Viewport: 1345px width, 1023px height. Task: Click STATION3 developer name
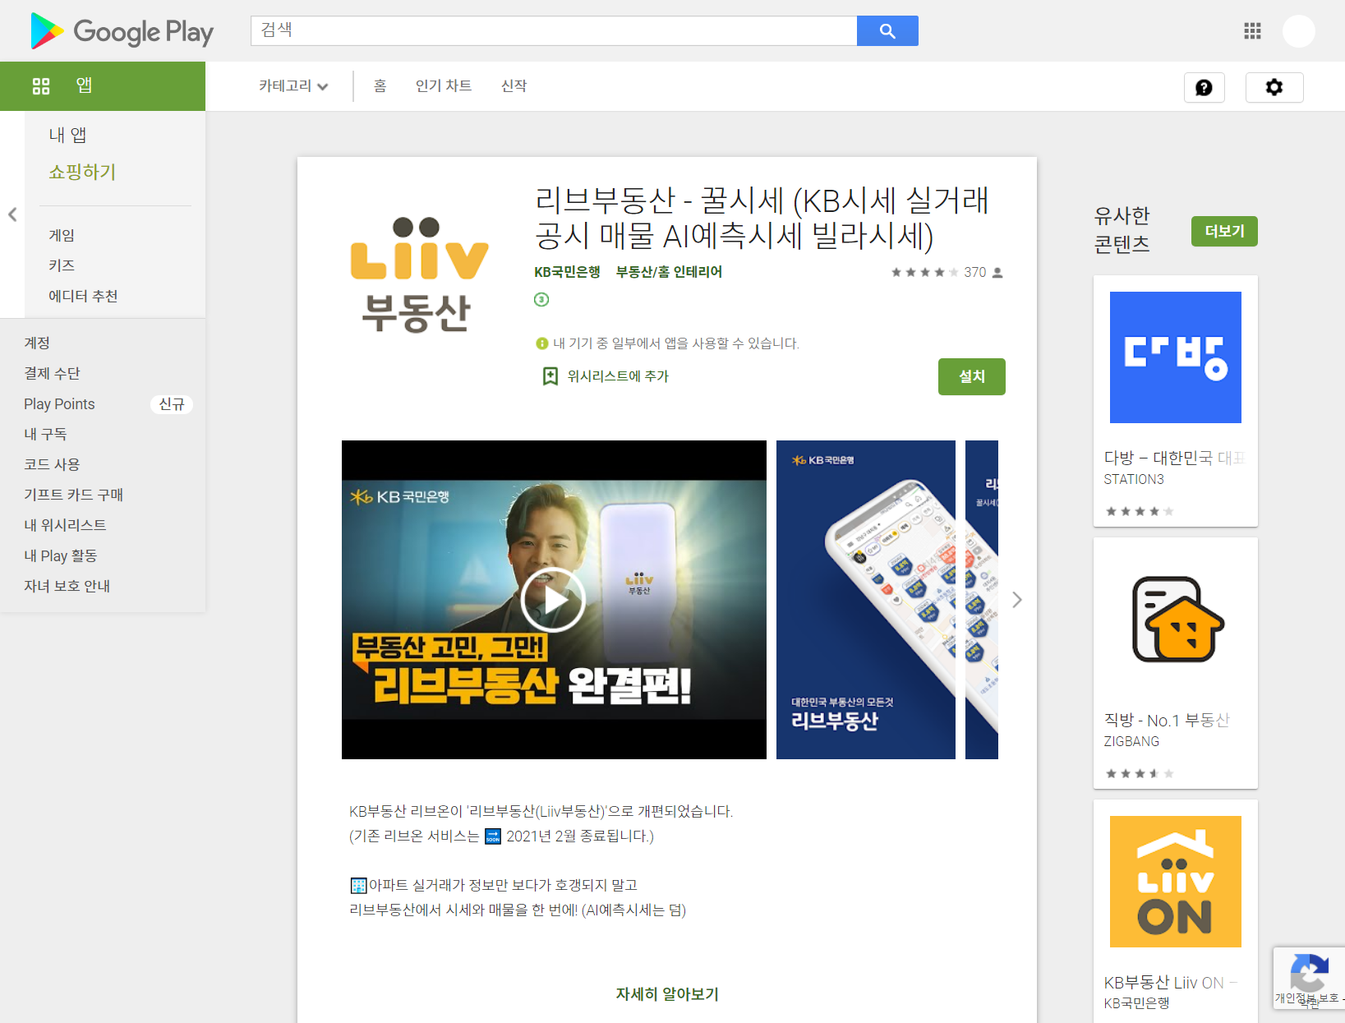coord(1134,479)
